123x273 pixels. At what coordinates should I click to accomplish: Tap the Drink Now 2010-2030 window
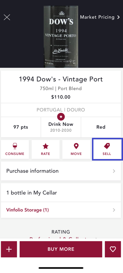61,127
